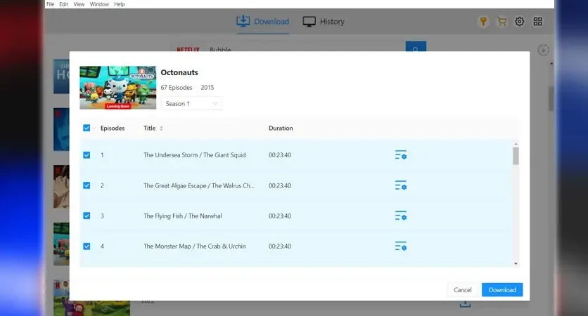The width and height of the screenshot is (588, 316).
Task: Click the Cancel button
Action: pyautogui.click(x=462, y=290)
